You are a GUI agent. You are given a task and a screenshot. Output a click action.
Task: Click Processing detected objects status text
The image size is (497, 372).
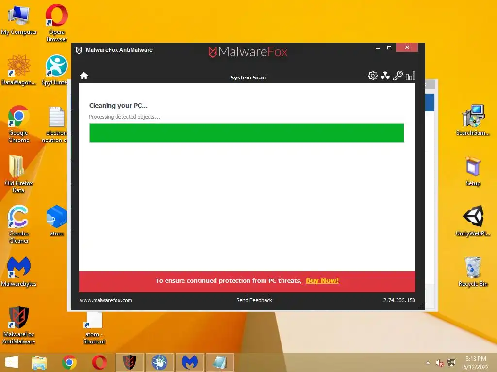tap(124, 117)
